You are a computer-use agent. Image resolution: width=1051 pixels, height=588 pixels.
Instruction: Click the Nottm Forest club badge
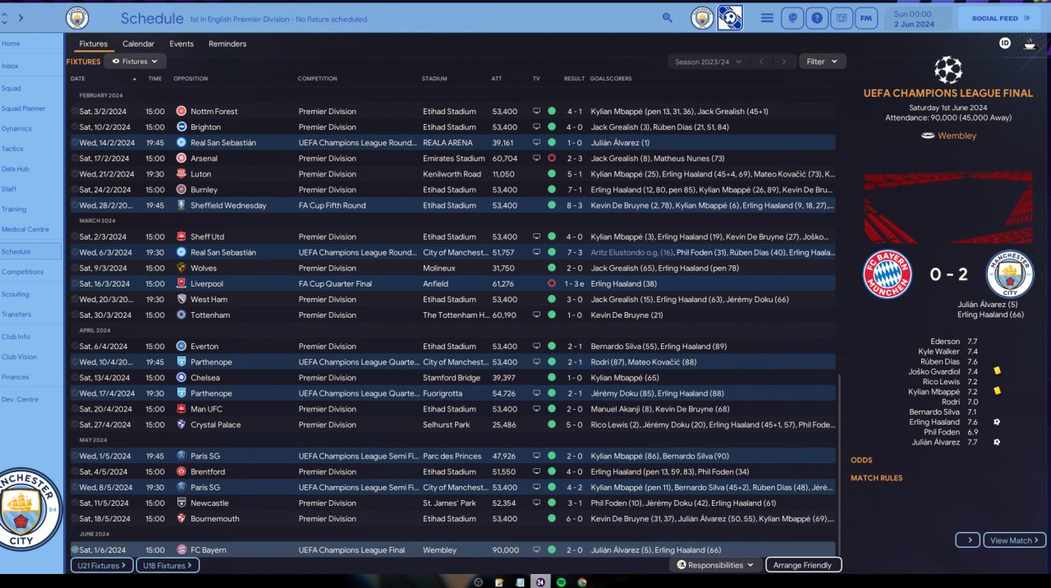point(181,112)
